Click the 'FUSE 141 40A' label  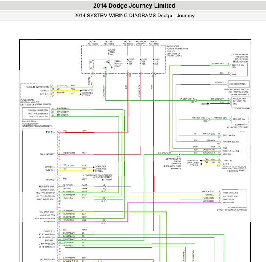tap(131, 62)
